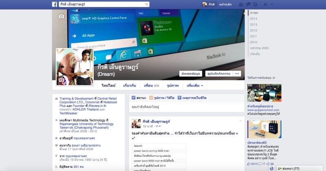Click the classroom ad thumbnail
The height and width of the screenshot is (171, 326).
click(x=264, y=93)
